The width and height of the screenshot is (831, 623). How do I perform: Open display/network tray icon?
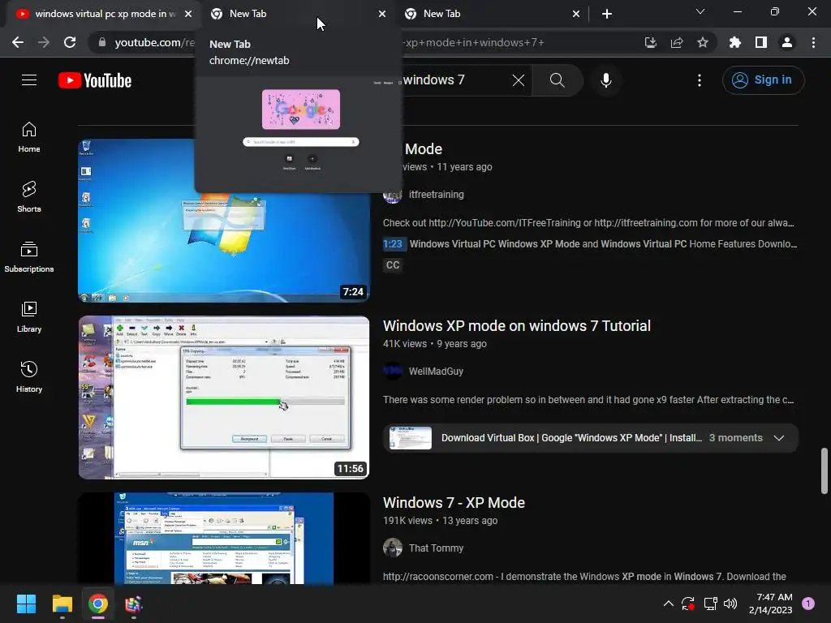pos(710,604)
